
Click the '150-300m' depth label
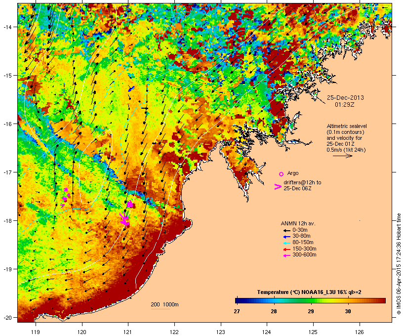[304, 249]
